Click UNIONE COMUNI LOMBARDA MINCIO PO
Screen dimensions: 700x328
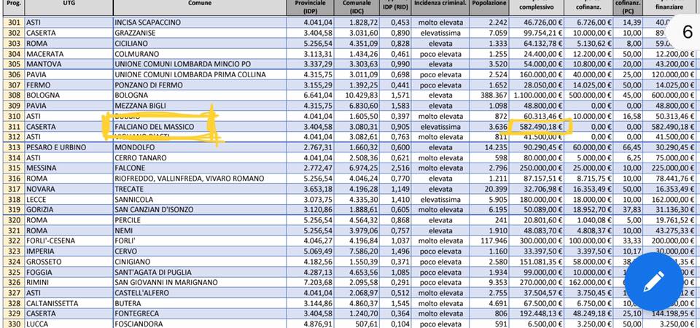(x=200, y=64)
